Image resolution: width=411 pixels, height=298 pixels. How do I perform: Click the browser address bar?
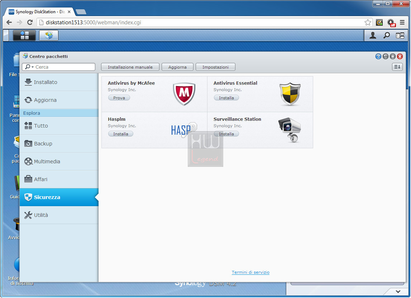pyautogui.click(x=205, y=23)
